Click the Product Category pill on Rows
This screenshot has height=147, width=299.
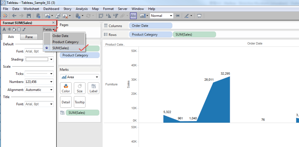[x=151, y=34]
